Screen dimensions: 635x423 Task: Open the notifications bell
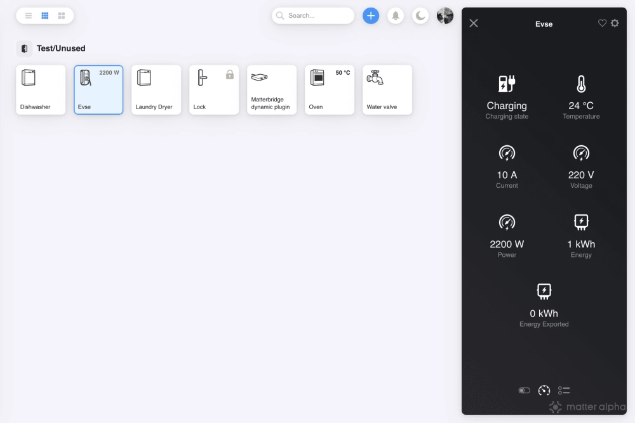396,16
